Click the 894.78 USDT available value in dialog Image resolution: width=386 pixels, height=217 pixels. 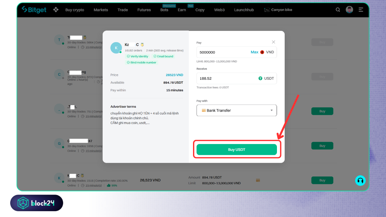pos(173,83)
